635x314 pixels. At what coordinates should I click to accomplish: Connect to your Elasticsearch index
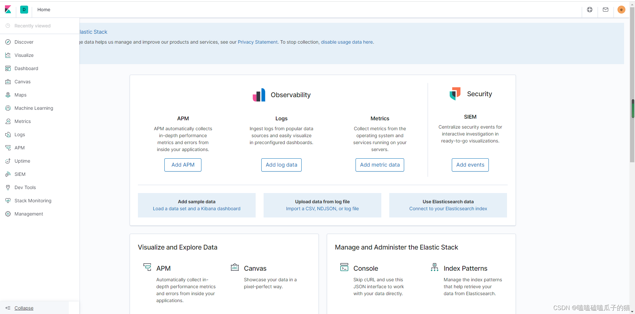click(x=448, y=209)
